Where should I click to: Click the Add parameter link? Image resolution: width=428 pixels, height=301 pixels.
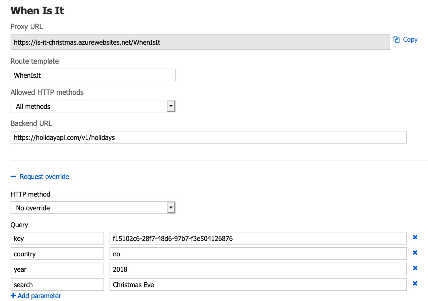(39, 296)
